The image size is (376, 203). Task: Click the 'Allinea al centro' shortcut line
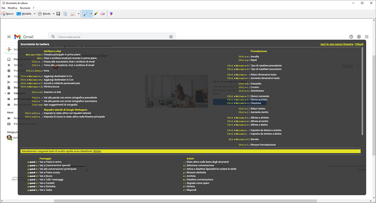pyautogui.click(x=248, y=121)
